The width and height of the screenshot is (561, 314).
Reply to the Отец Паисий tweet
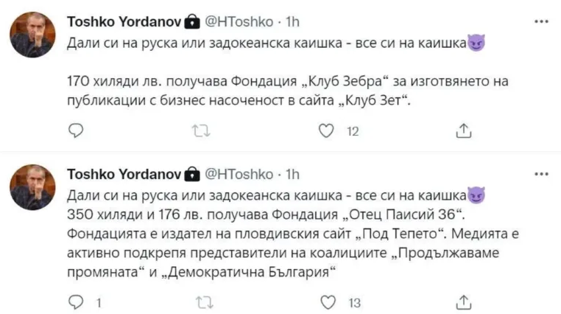[75, 301]
